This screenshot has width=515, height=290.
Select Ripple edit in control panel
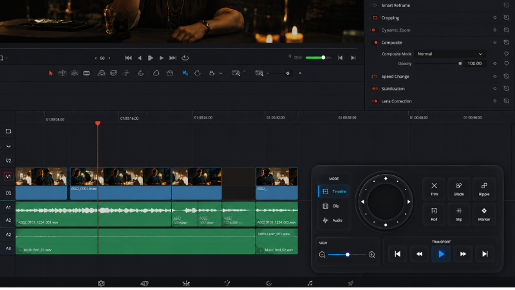coord(484,189)
